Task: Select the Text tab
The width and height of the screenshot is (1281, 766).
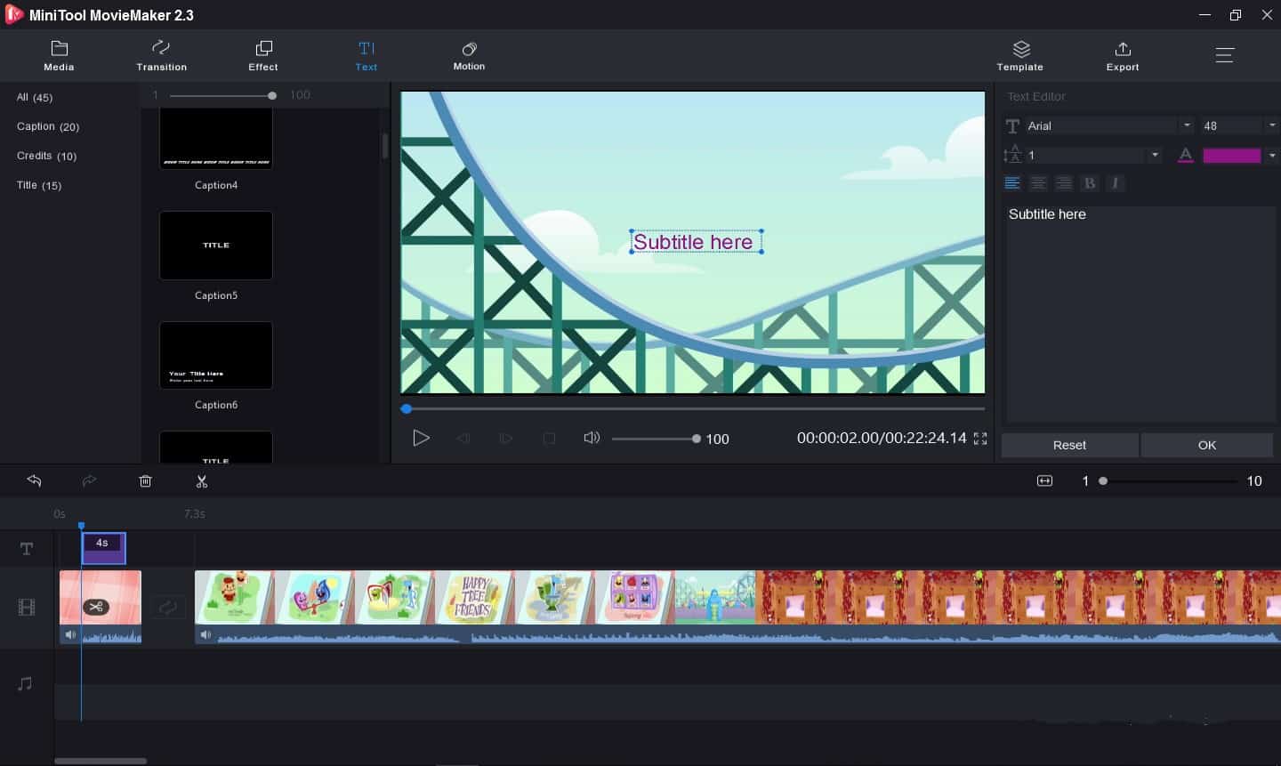Action: [367, 55]
